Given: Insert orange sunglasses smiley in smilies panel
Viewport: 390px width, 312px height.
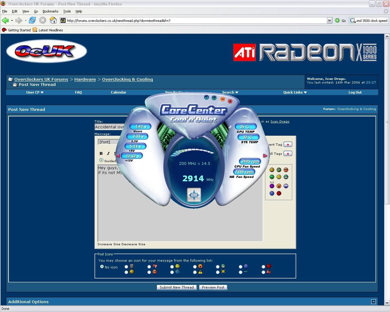Looking at the screenshot, I should coord(286,170).
